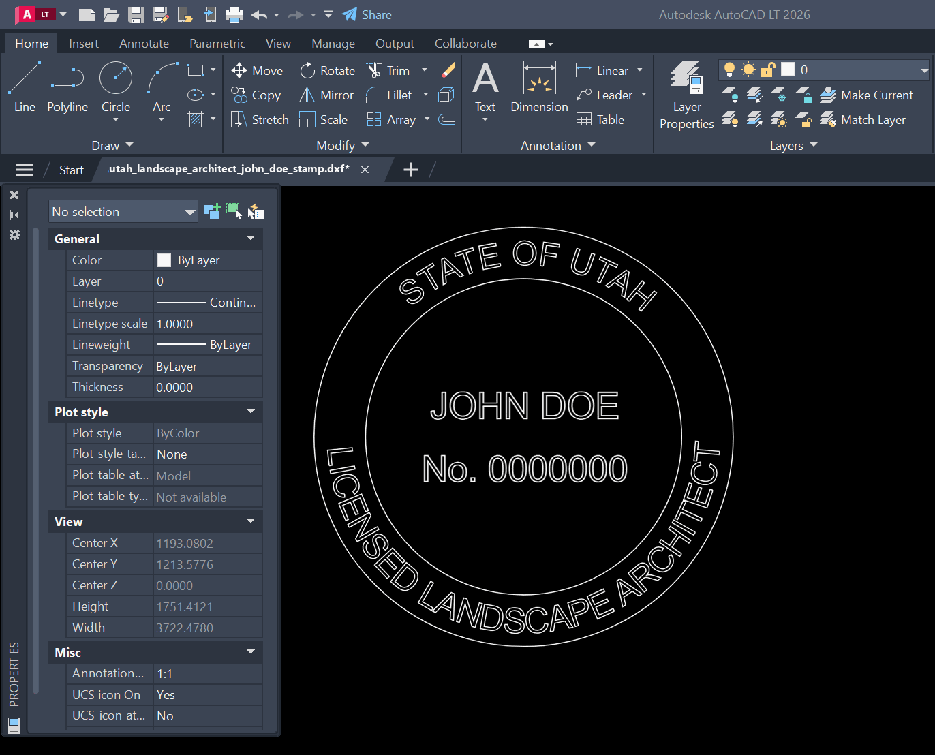Switch to the Insert ribbon tab
Viewport: 935px width, 755px height.
[84, 43]
